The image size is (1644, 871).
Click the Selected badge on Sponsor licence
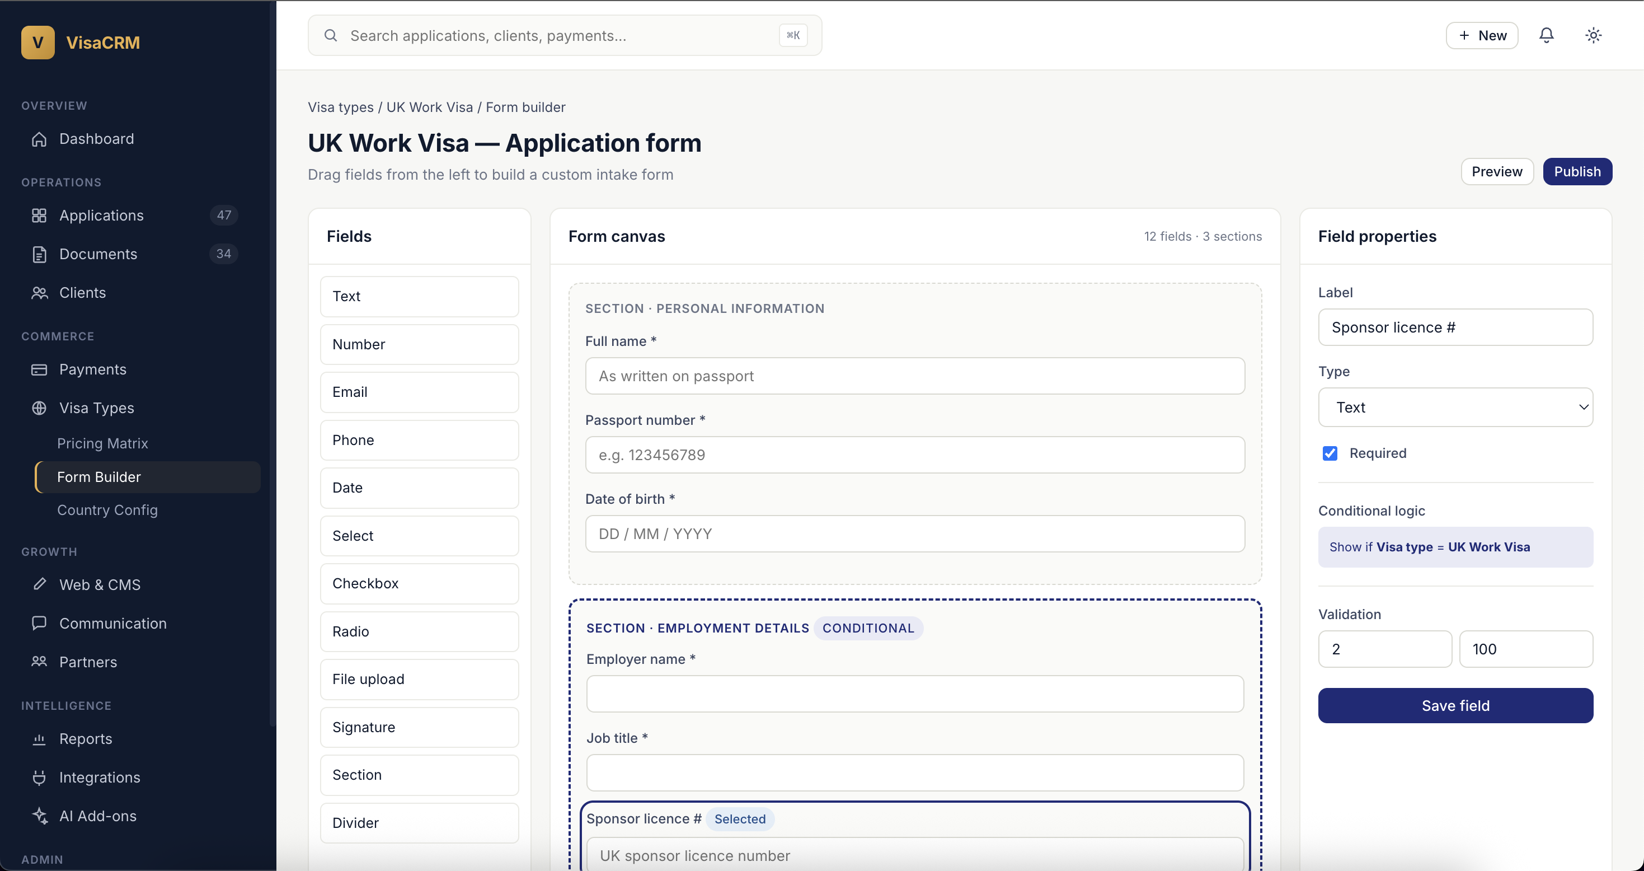point(740,820)
